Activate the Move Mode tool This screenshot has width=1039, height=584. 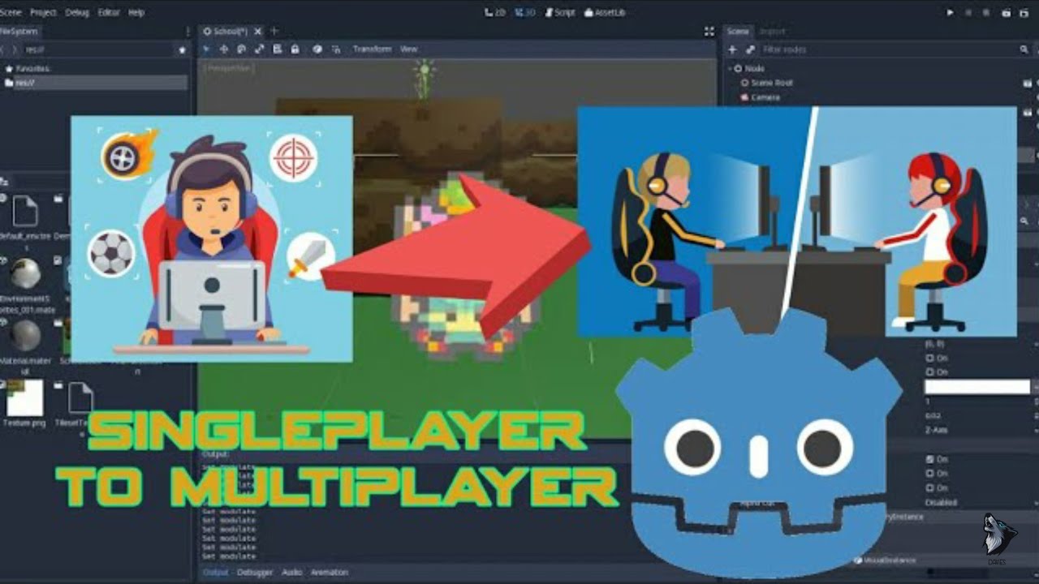[x=224, y=49]
